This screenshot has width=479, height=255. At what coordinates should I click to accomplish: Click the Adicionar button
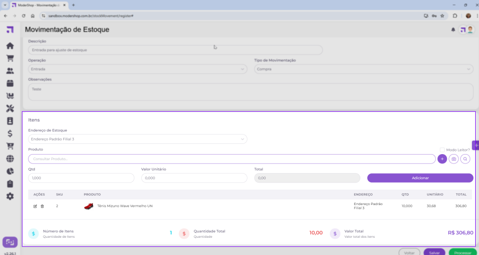[x=420, y=178]
